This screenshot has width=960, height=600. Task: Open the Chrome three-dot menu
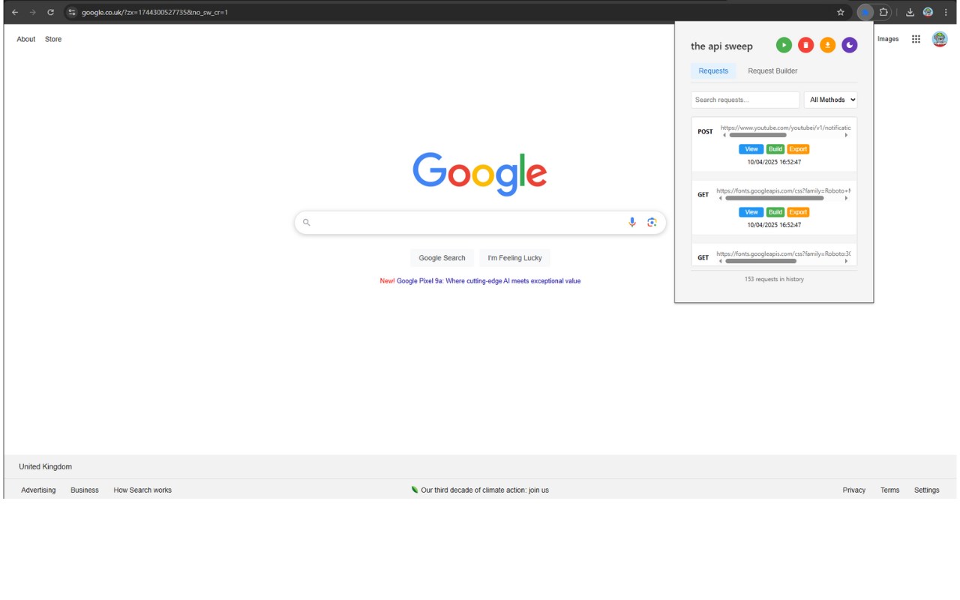(x=946, y=12)
